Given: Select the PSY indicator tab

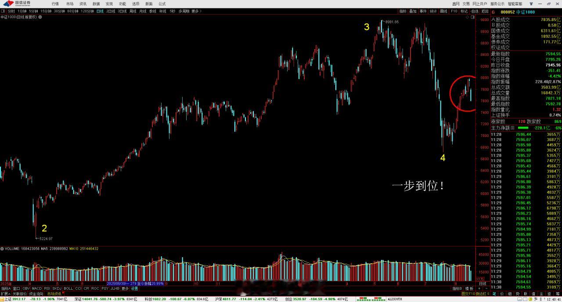Looking at the screenshot, I should [x=105, y=288].
